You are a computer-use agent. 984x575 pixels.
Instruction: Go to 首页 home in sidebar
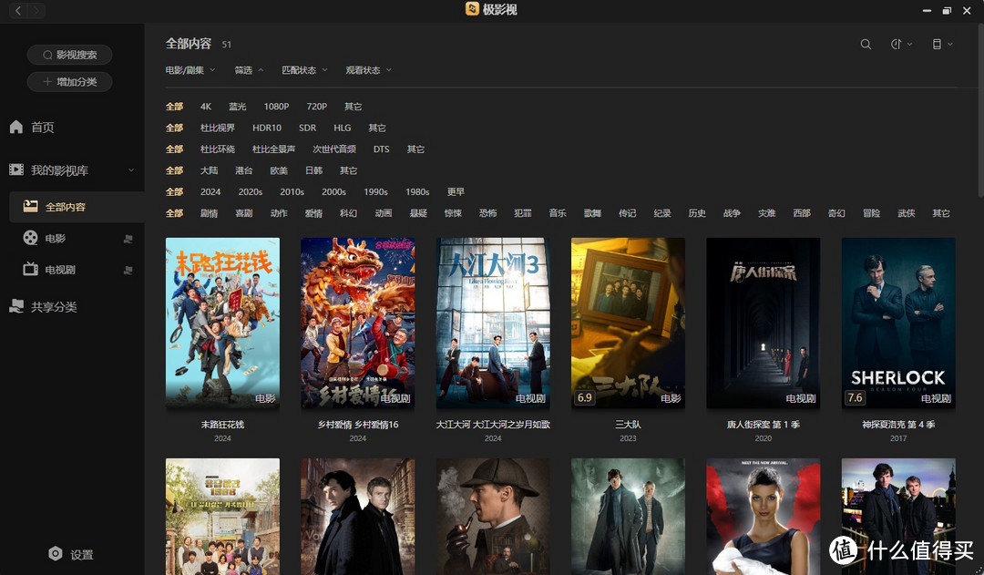pos(42,128)
